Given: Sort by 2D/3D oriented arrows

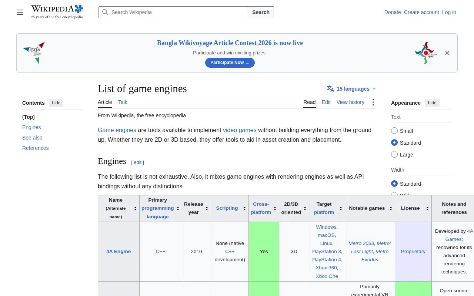Looking at the screenshot, I should click(x=305, y=209).
